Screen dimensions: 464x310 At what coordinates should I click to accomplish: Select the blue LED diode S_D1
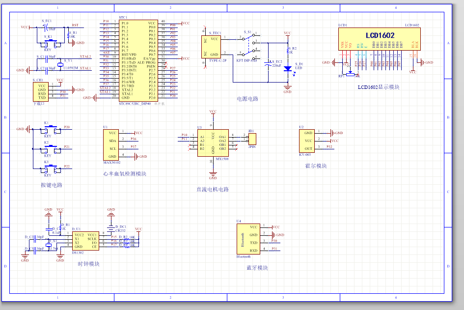click(288, 69)
